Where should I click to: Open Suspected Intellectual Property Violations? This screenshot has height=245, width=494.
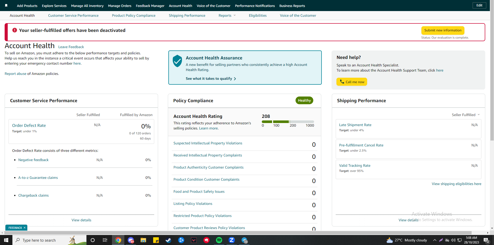(x=208, y=143)
